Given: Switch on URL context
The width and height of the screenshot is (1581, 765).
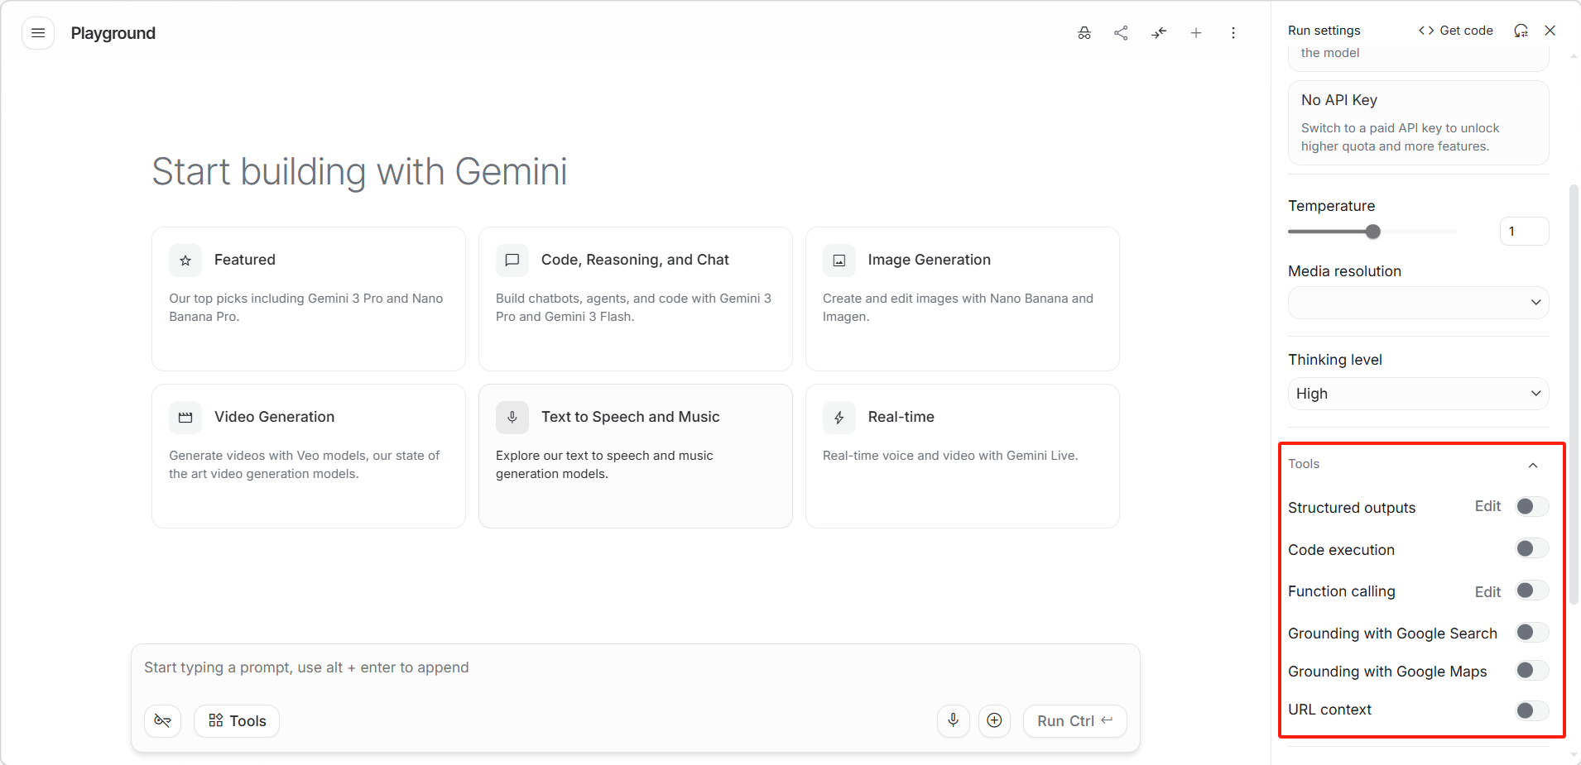Looking at the screenshot, I should coord(1532,710).
